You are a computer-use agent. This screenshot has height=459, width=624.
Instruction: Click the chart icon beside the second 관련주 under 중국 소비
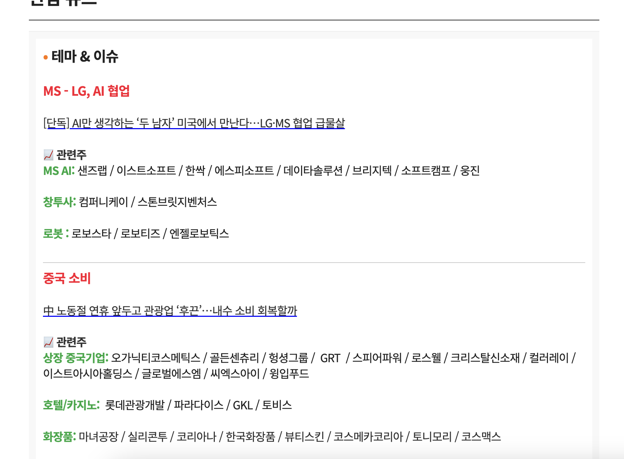[x=48, y=342]
